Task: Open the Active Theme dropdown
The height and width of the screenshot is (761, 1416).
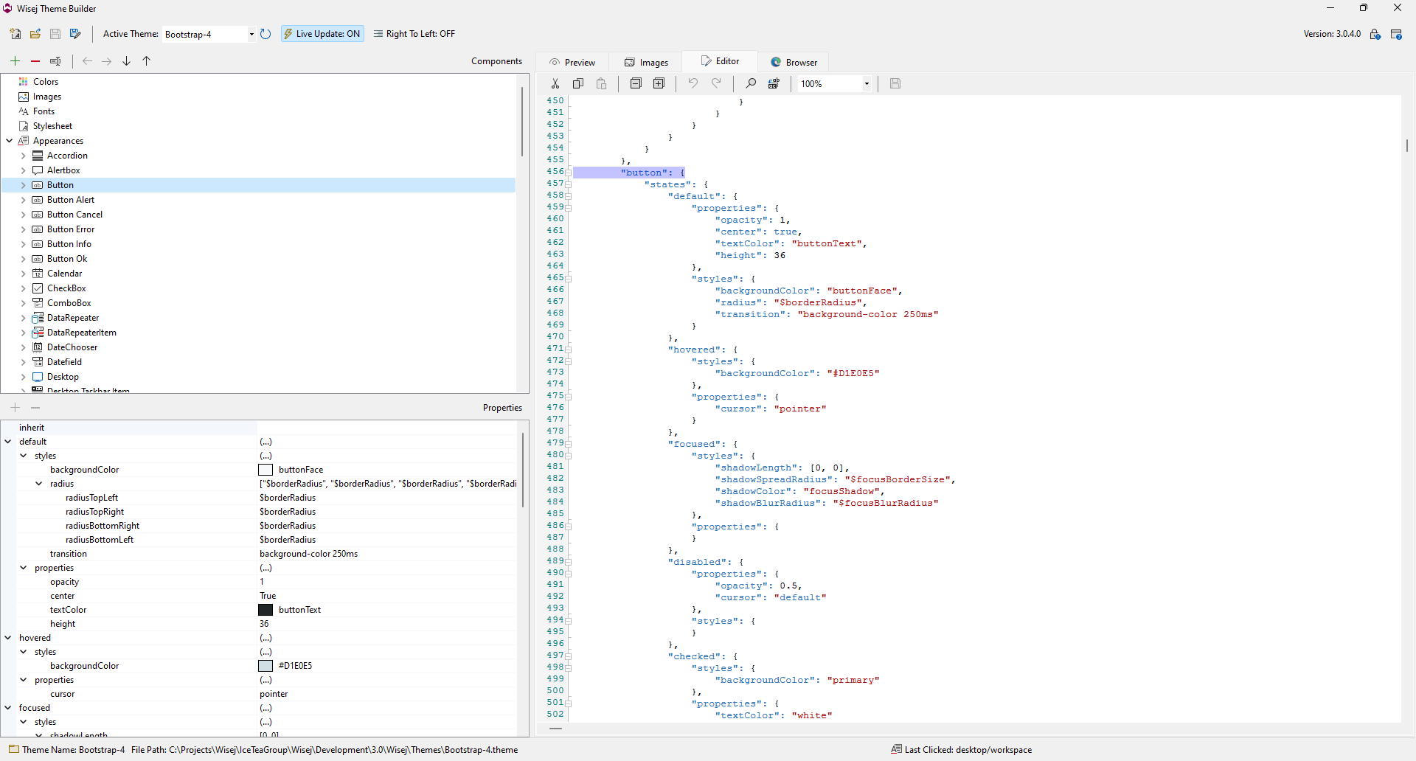Action: [251, 34]
